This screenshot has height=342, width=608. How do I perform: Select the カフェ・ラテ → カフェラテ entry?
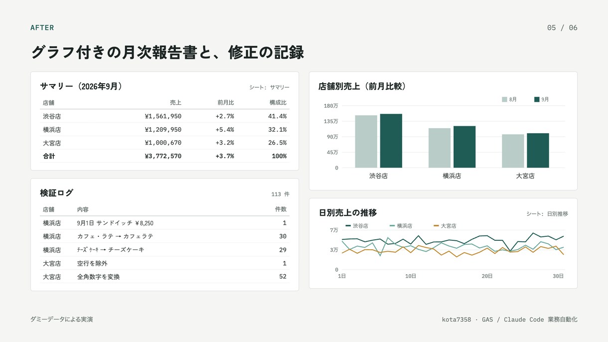[x=115, y=236]
